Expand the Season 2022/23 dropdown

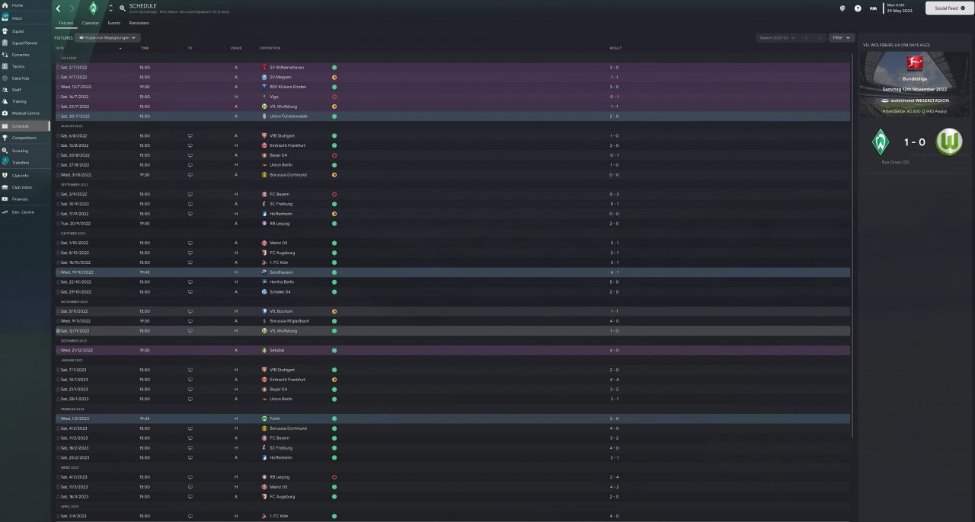(x=776, y=37)
